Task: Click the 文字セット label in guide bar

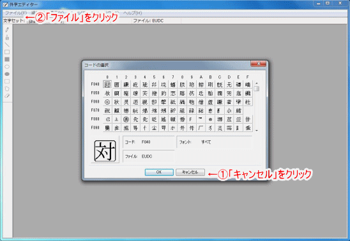Action: 14,20
